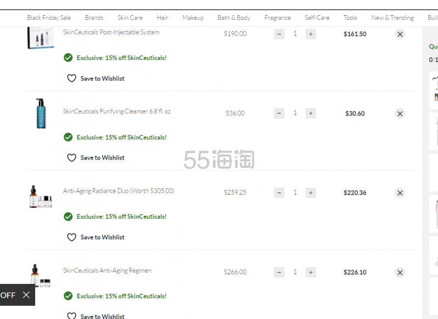Click heart icon for Post-Injectable System
The image size is (438, 319).
(71, 78)
